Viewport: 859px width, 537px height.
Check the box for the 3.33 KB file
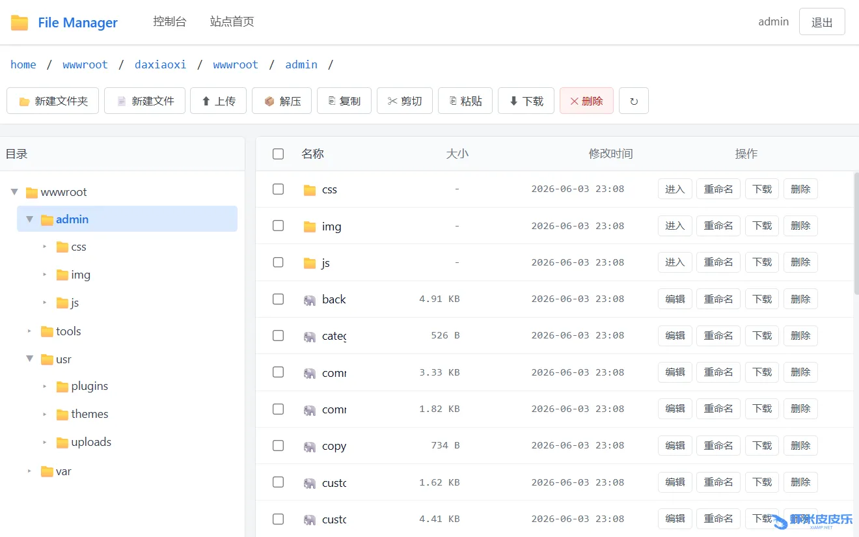(x=279, y=372)
